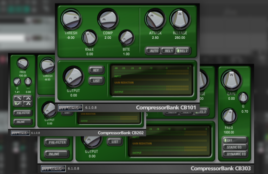Click the McDSP logo on CB101
This screenshot has height=174, width=268.
[70, 107]
